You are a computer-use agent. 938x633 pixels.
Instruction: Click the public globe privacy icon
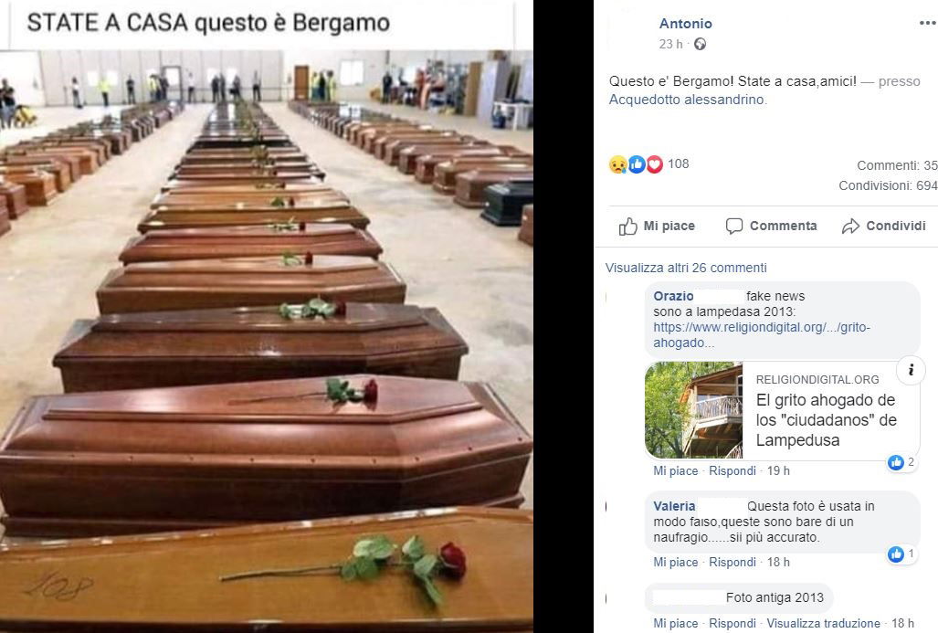pos(700,44)
